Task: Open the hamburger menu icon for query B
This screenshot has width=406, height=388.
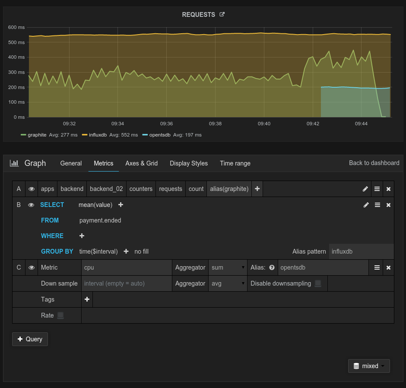Action: click(377, 205)
